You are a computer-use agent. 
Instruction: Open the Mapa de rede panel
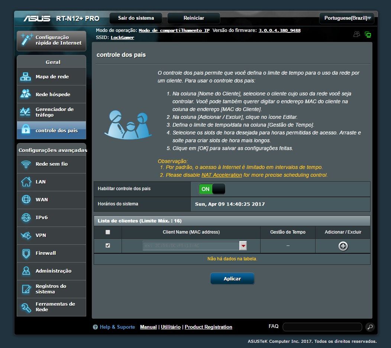pos(51,77)
